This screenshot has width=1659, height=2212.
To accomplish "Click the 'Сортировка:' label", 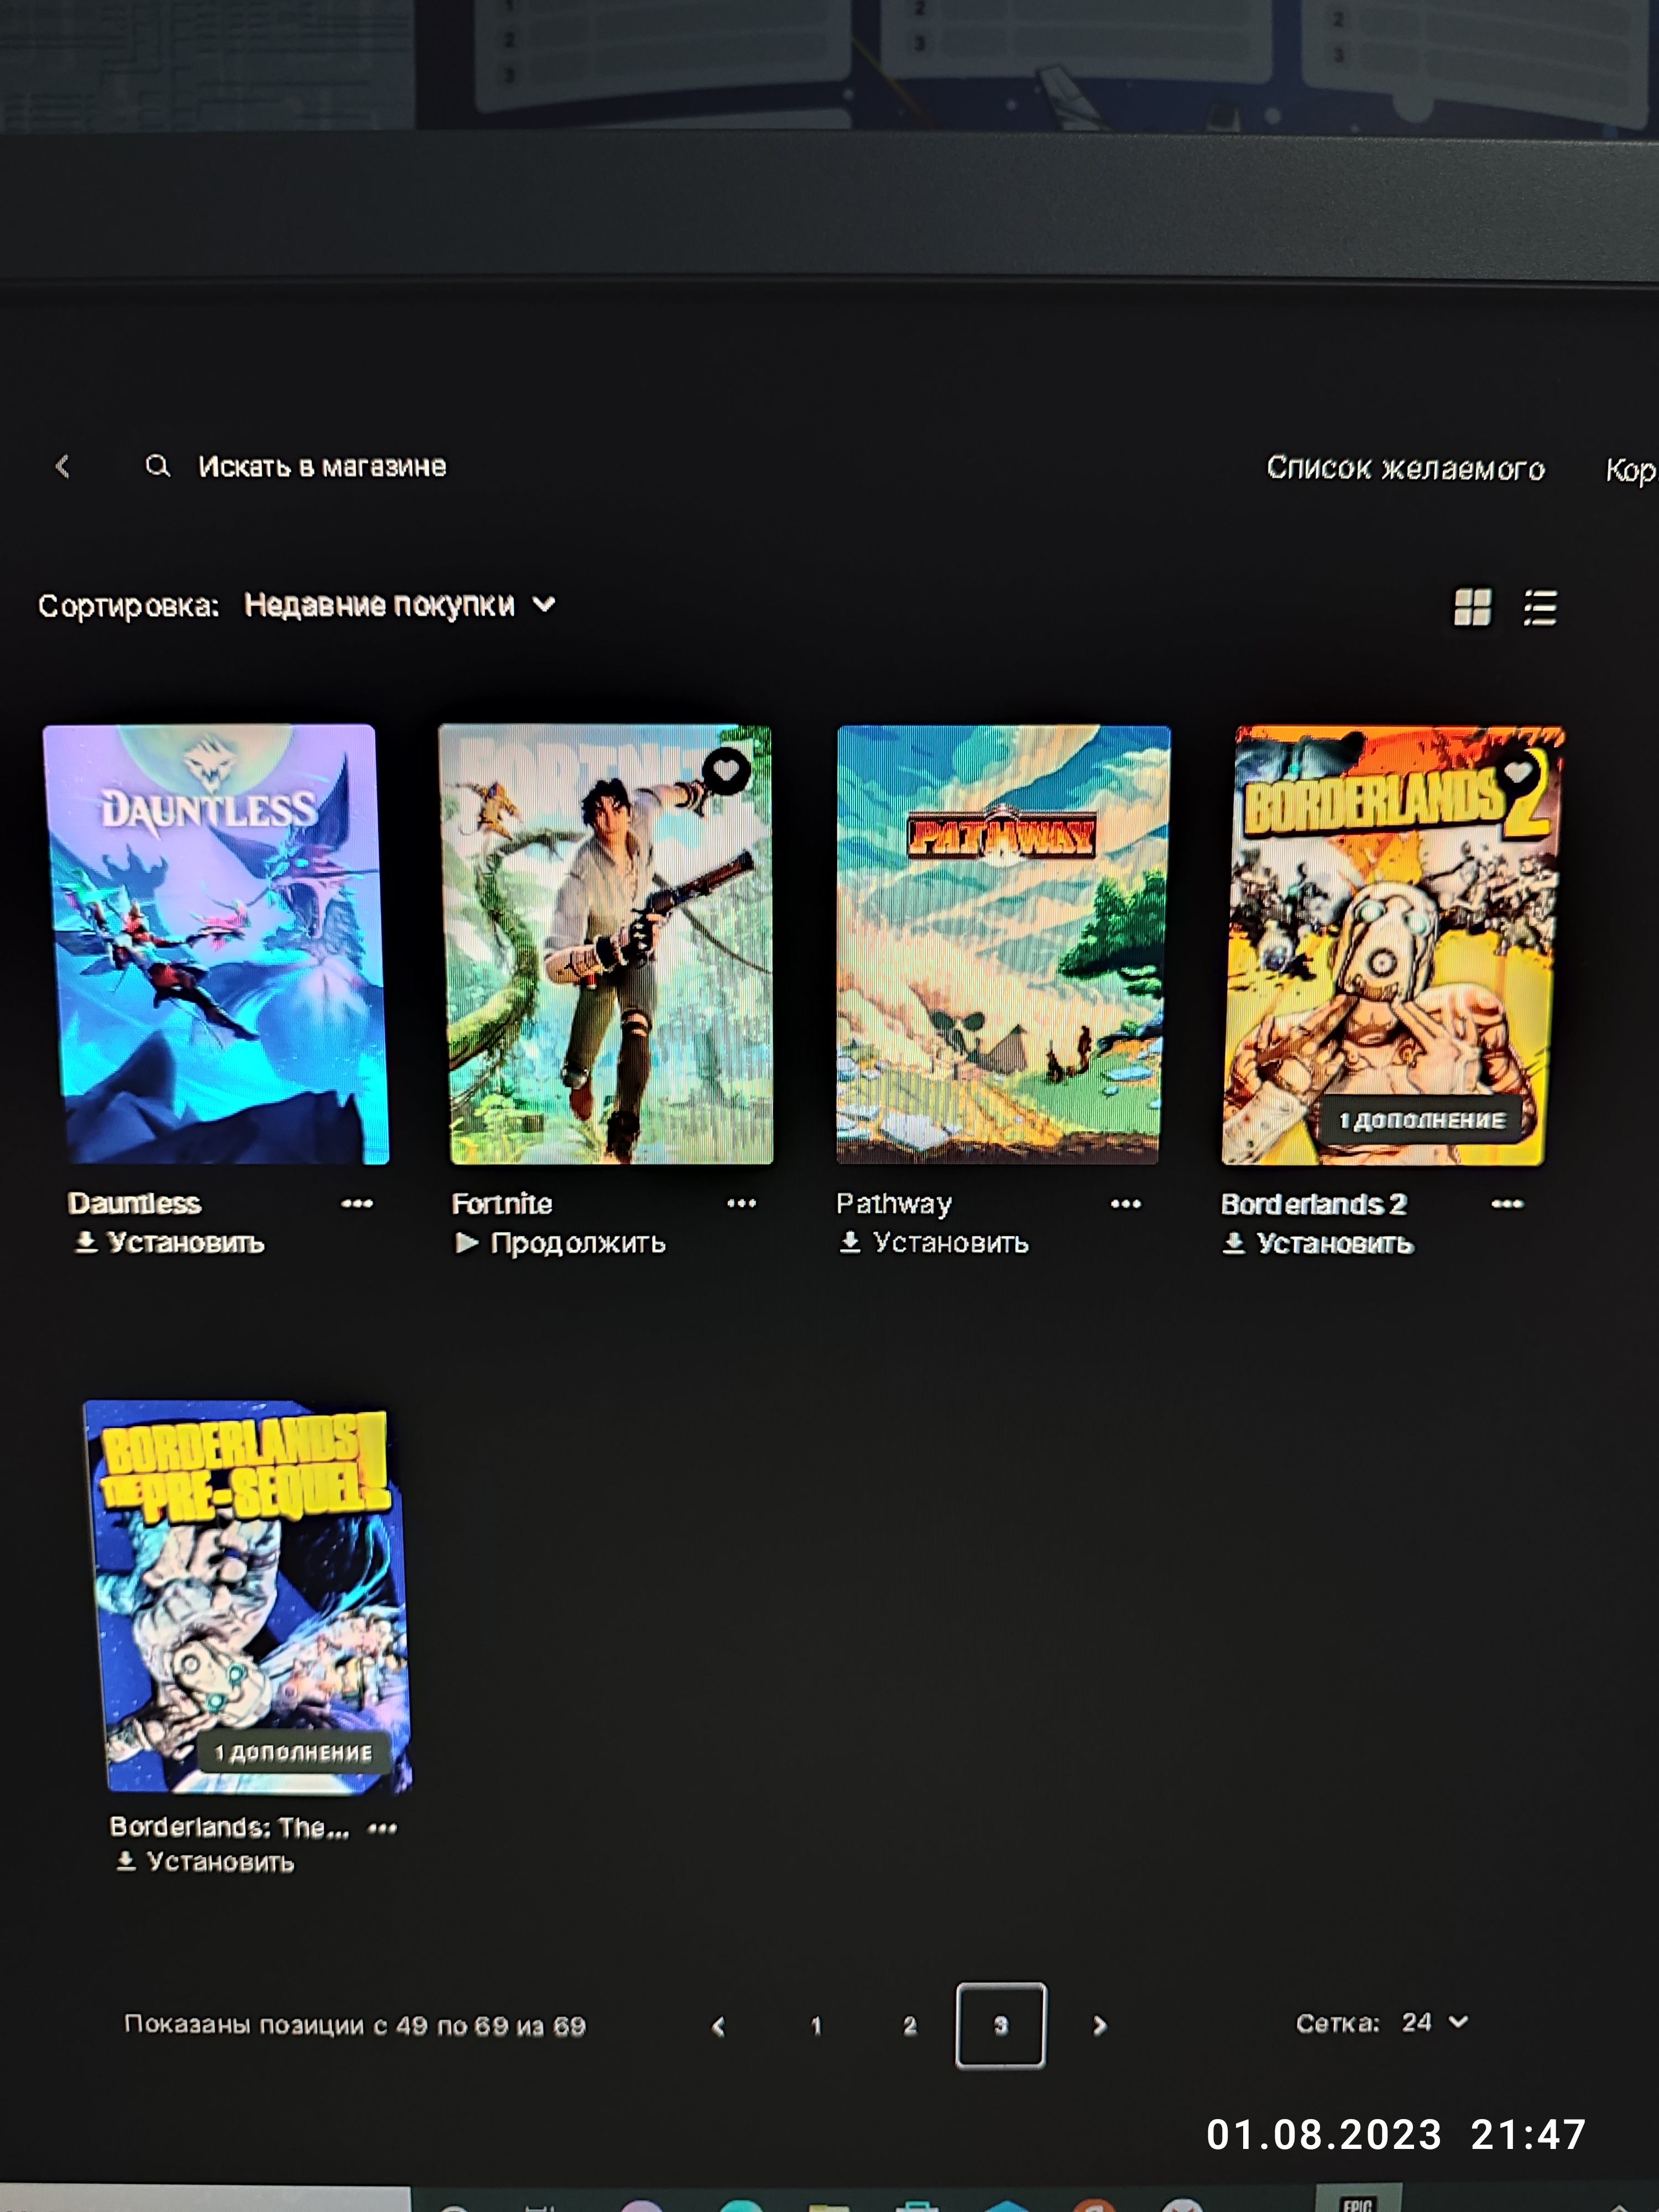I will [128, 606].
